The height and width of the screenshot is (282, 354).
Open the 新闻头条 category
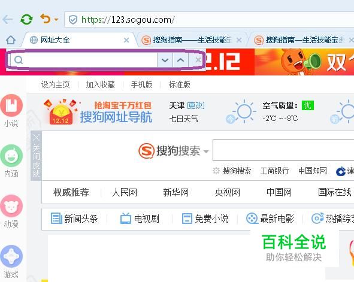[x=74, y=219]
